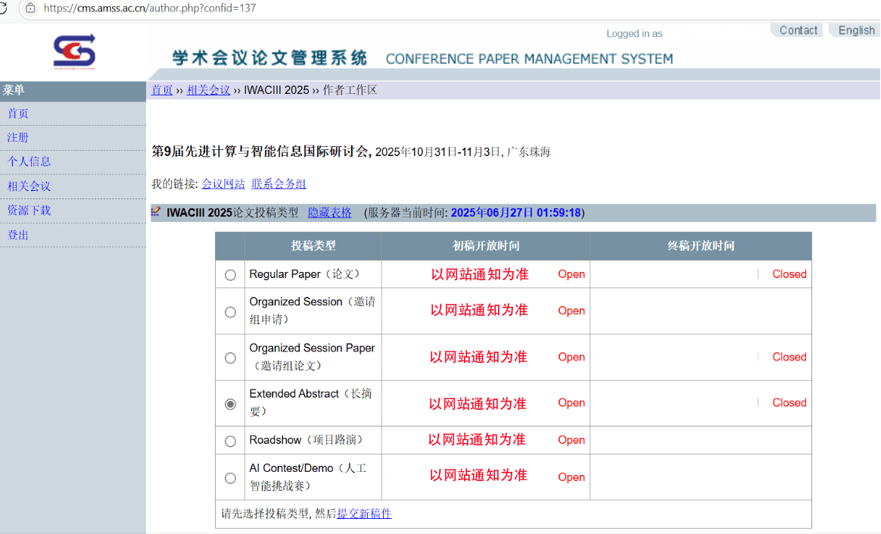The width and height of the screenshot is (881, 534).
Task: Click the browser address bar URL
Action: point(150,8)
